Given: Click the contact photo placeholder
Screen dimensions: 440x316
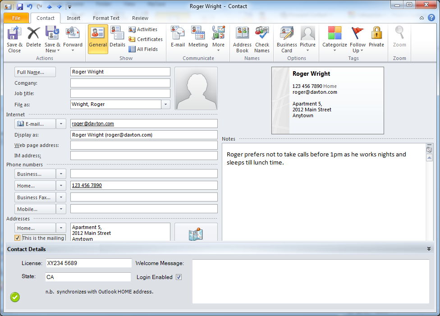Looking at the screenshot, I should pos(196,88).
